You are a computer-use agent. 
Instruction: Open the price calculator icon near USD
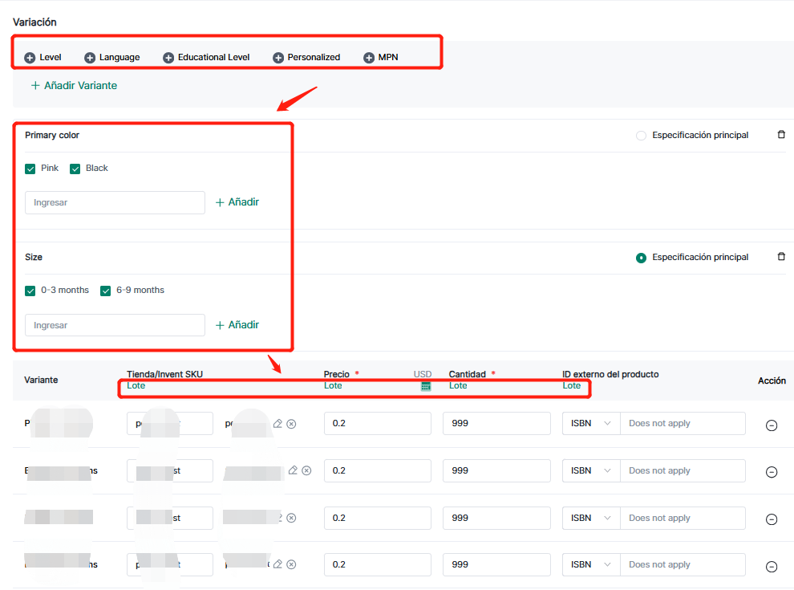coord(426,386)
